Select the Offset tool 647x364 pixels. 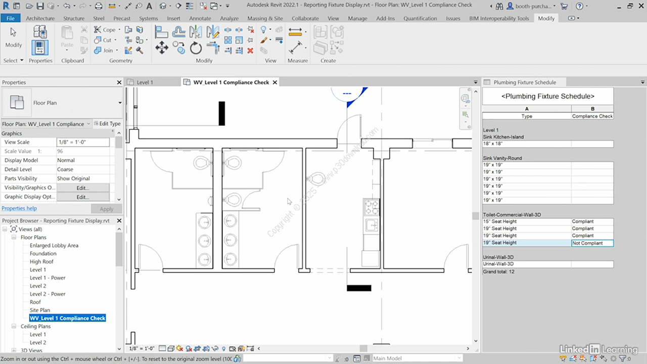click(178, 31)
